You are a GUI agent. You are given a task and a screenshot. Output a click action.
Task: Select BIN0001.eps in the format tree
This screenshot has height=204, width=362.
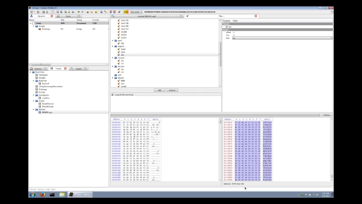pyautogui.click(x=47, y=112)
